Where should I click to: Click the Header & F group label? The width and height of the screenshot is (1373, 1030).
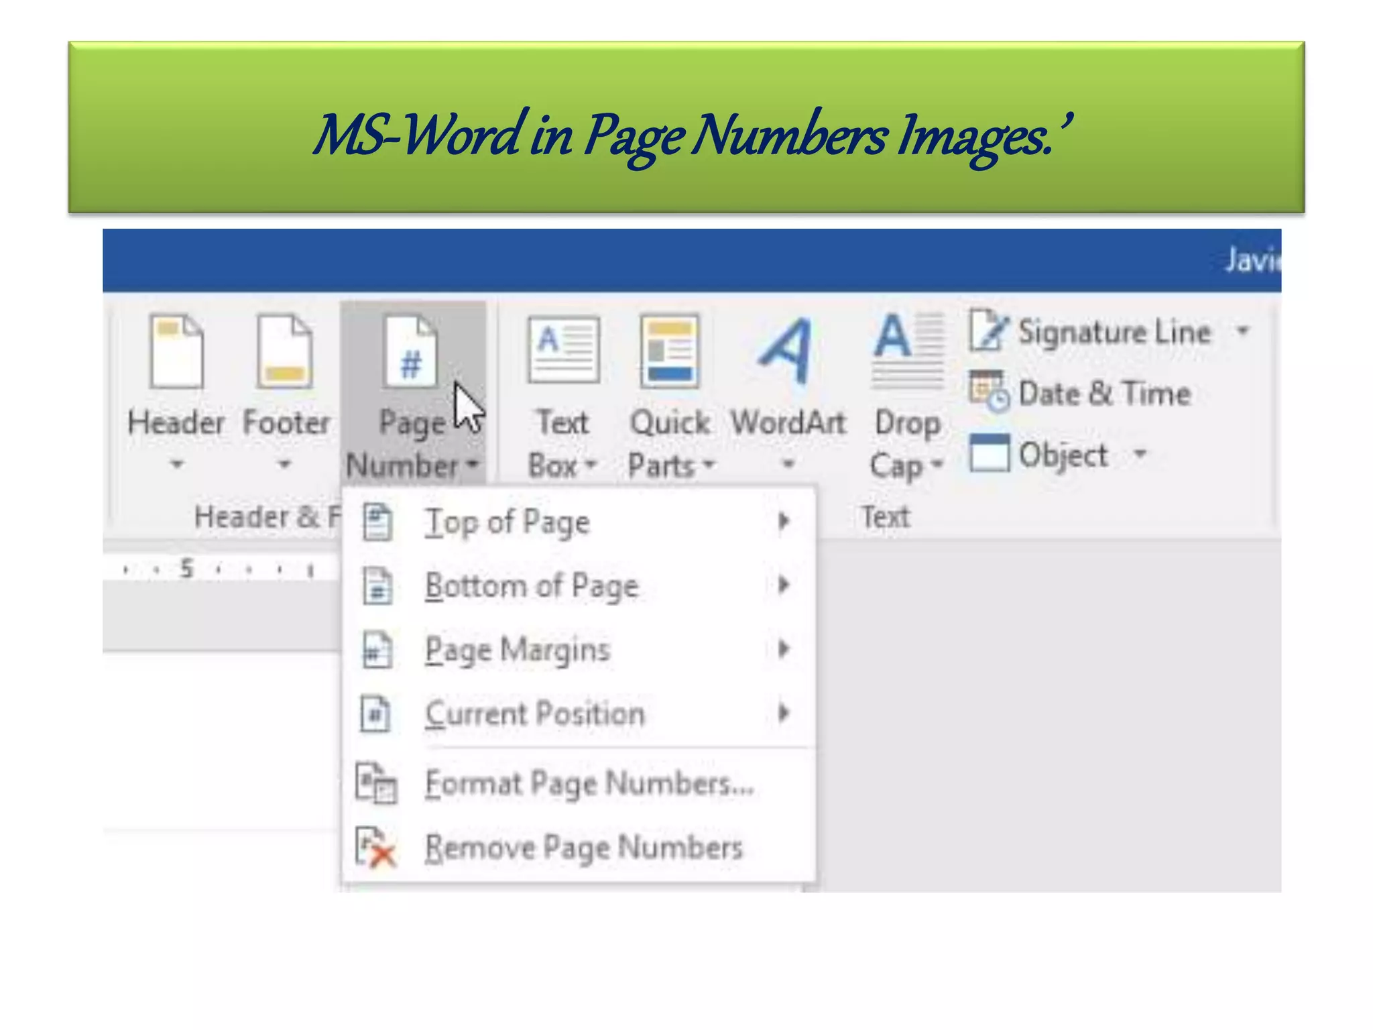[267, 517]
